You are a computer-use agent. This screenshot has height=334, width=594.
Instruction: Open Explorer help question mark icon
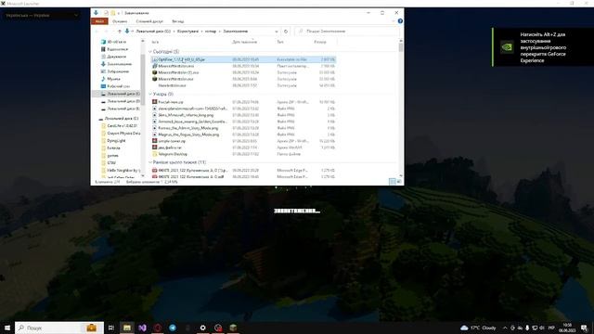(400, 21)
